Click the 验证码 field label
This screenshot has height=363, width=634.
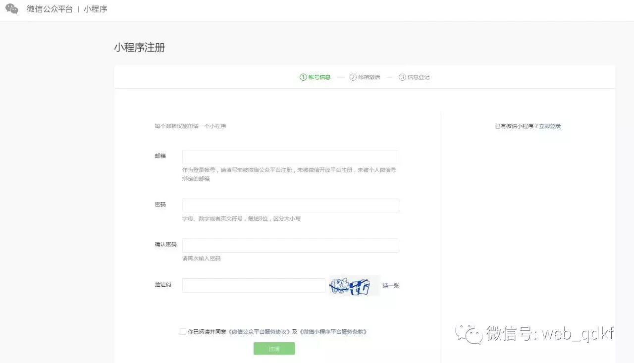[x=163, y=285]
